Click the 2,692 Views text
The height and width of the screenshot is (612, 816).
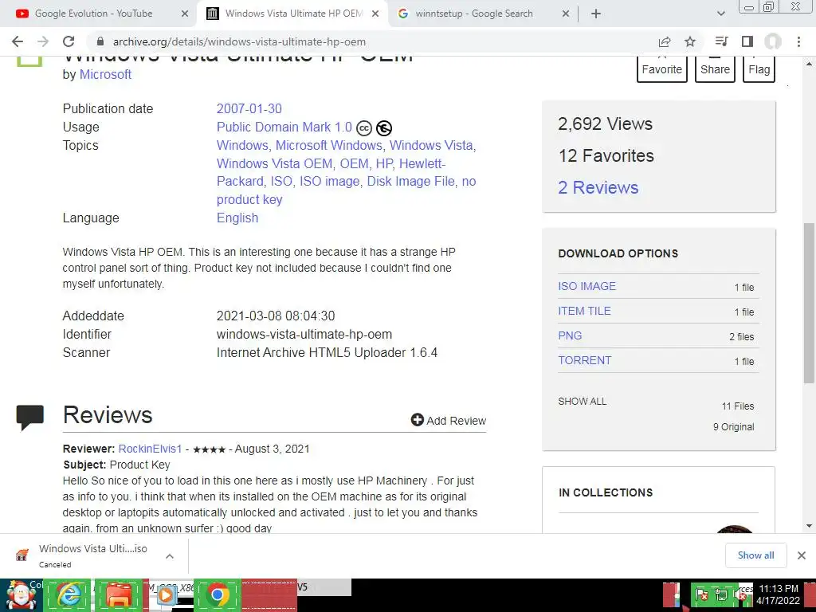point(605,124)
